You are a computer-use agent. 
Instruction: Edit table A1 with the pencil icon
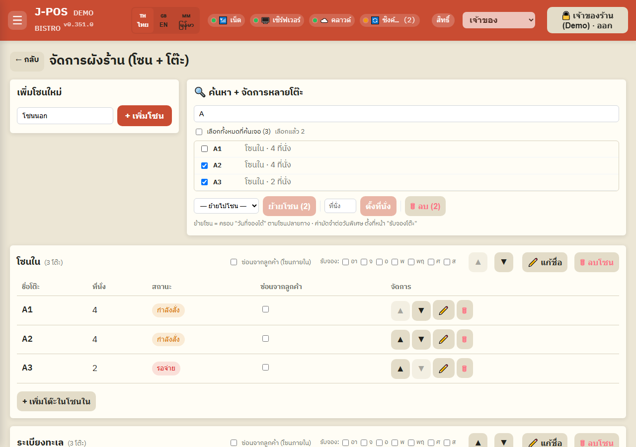click(444, 310)
